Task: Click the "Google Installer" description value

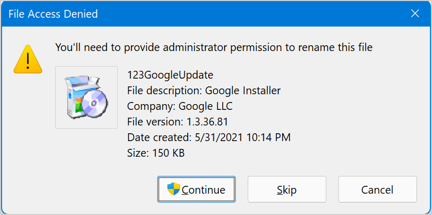Action: (x=243, y=91)
